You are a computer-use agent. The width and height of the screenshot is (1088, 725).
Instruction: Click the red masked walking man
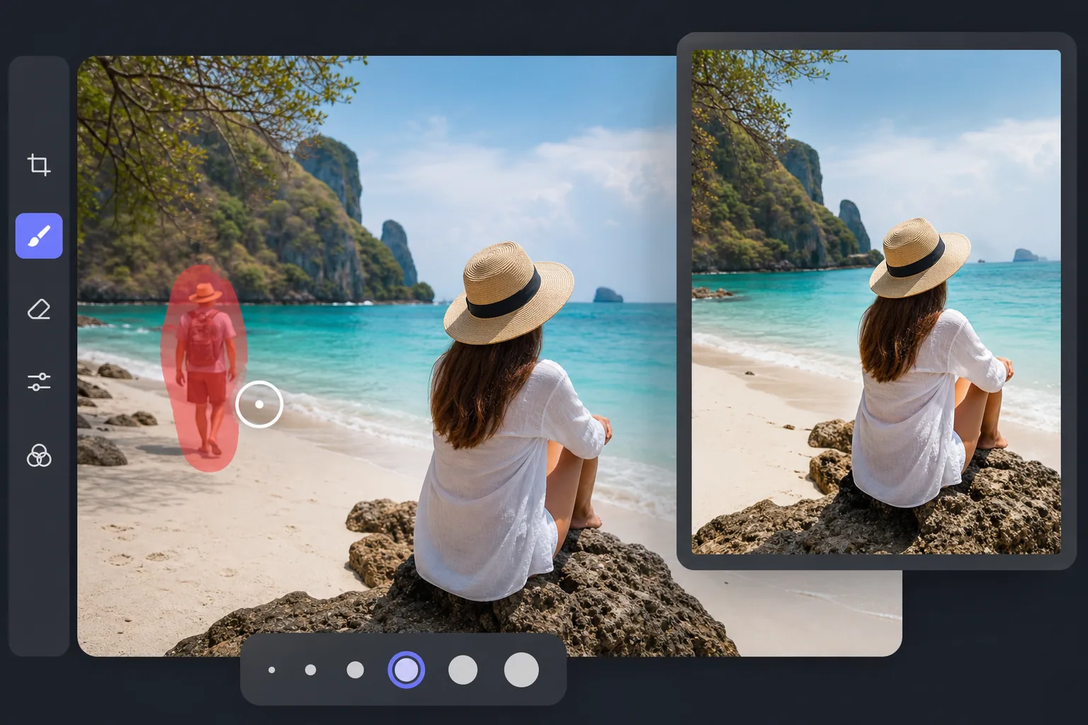click(x=204, y=368)
